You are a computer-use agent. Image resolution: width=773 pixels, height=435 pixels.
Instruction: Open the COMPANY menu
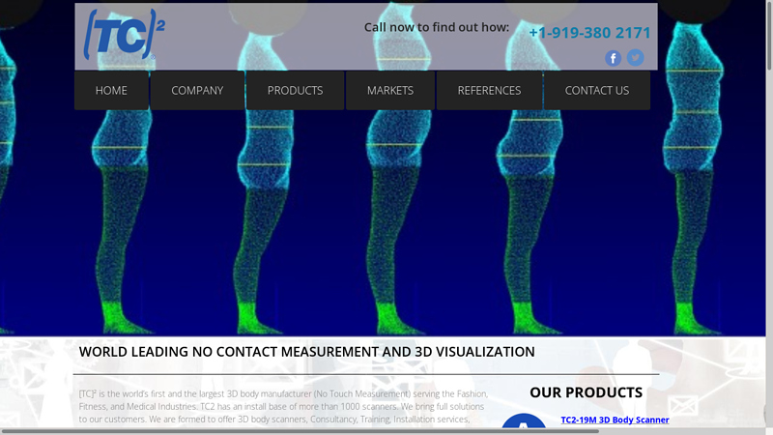point(197,90)
